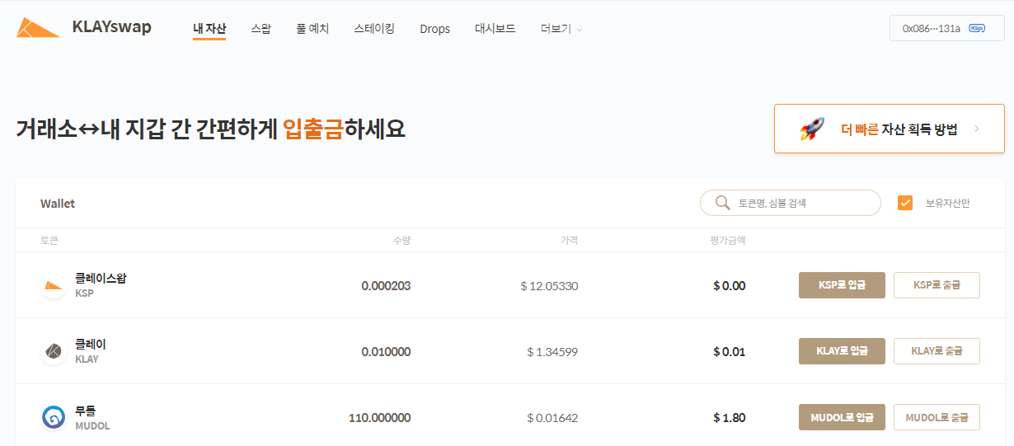Click the KSP token icon
The image size is (1014, 446).
coord(54,285)
